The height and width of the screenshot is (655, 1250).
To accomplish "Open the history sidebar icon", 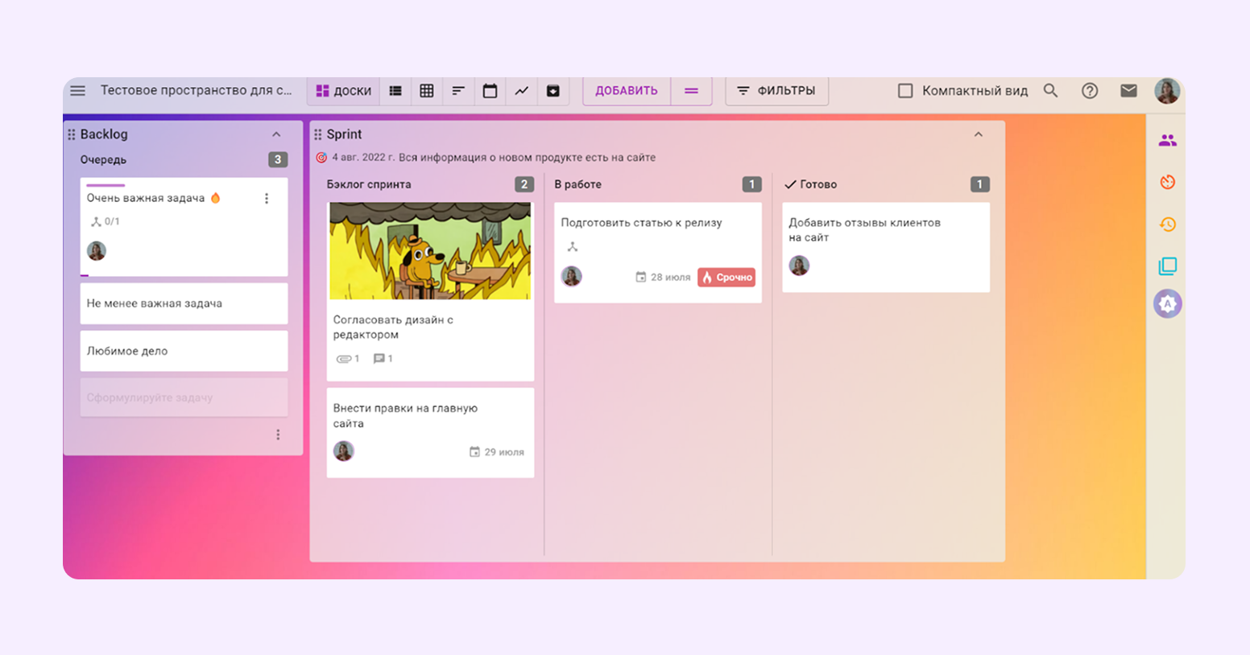I will (x=1167, y=225).
